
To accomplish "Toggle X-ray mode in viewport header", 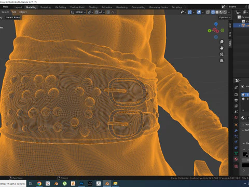I will pyautogui.click(x=208, y=12).
